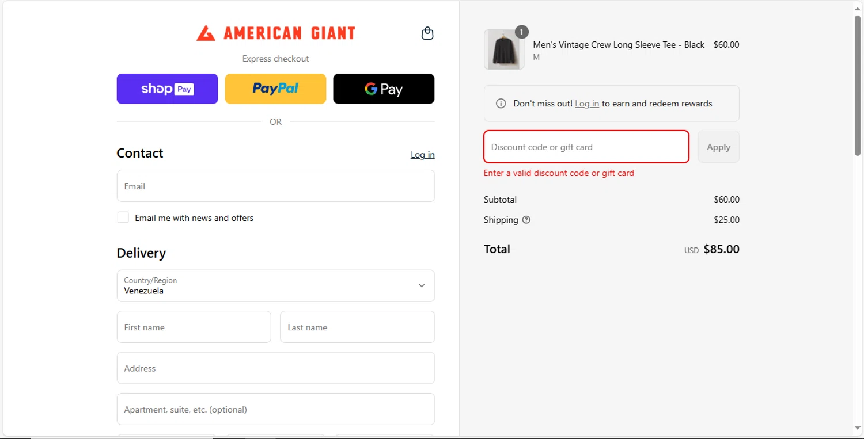Focus the Email input field
This screenshot has height=439, width=864.
(x=275, y=186)
